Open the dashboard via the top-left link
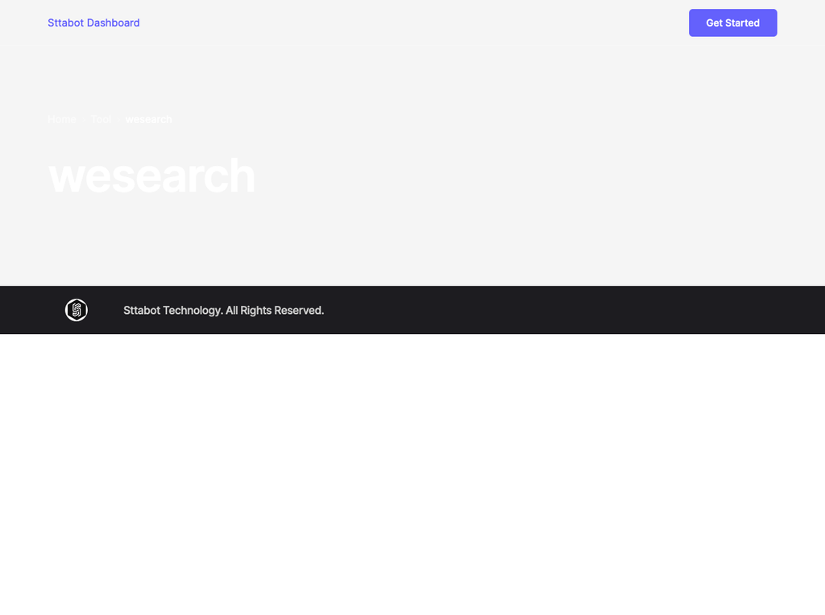The image size is (825, 615). coord(93,23)
